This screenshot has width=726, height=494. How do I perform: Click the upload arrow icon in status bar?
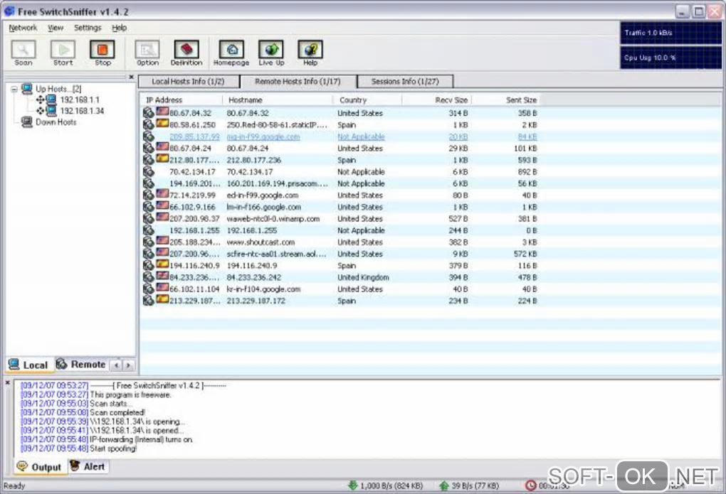(443, 485)
